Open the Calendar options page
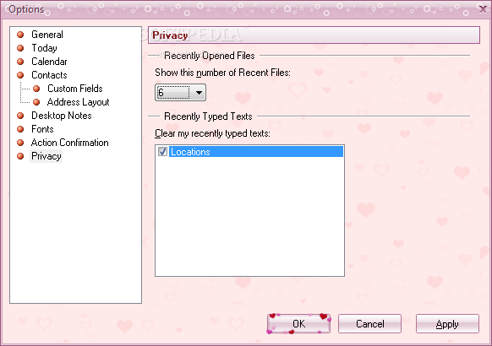Image resolution: width=492 pixels, height=346 pixels. point(49,62)
